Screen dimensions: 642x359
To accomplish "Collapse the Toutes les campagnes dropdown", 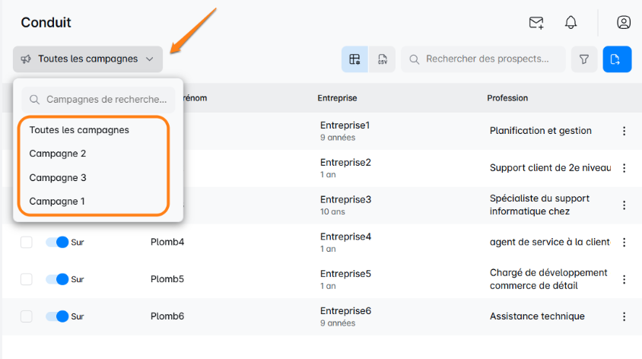I will (x=87, y=59).
